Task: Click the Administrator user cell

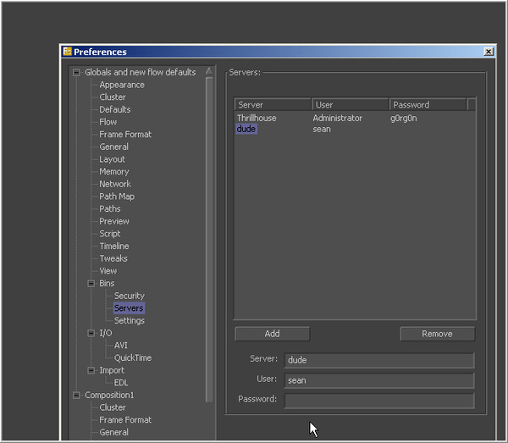Action: [x=337, y=119]
